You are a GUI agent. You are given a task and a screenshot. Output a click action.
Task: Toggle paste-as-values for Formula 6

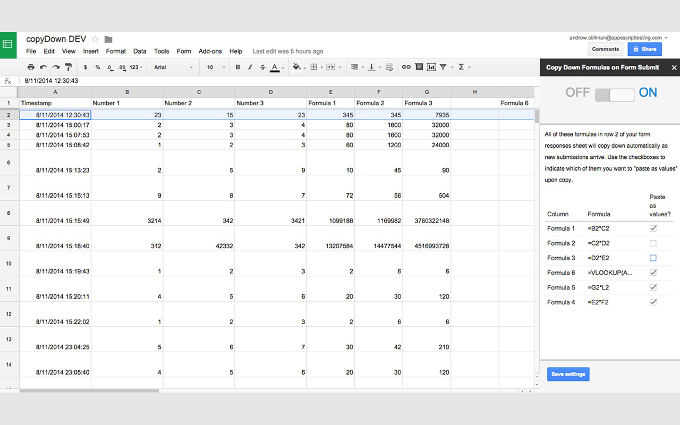(x=653, y=273)
